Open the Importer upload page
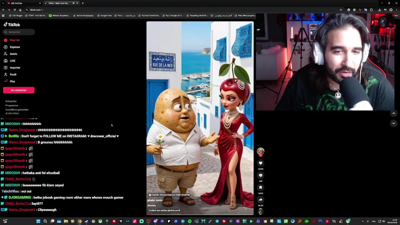This screenshot has height=225, width=400. [x=12, y=68]
